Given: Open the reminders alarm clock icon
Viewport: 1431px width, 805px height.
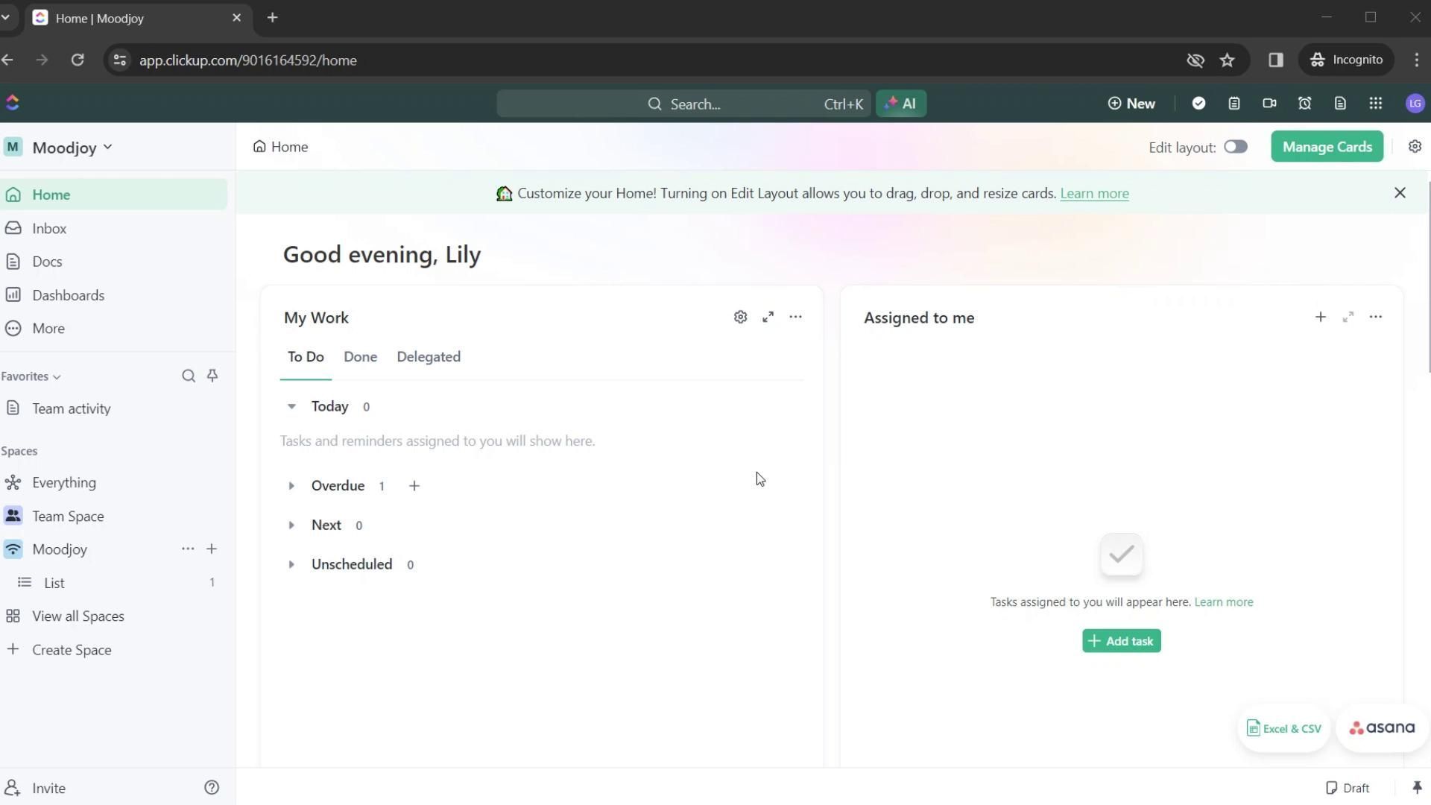Looking at the screenshot, I should (1304, 104).
